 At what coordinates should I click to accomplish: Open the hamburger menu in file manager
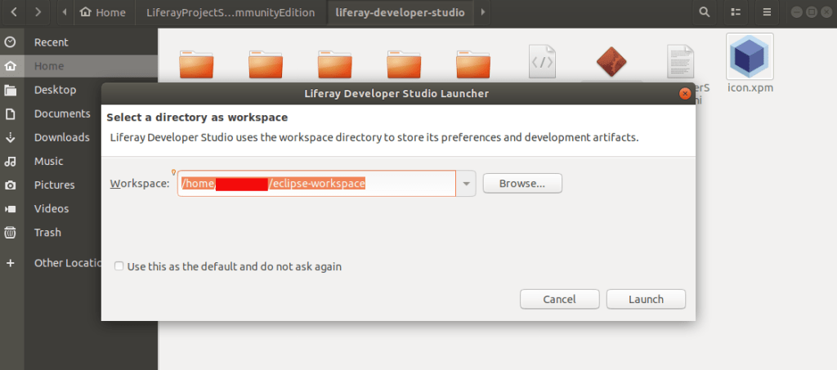767,12
